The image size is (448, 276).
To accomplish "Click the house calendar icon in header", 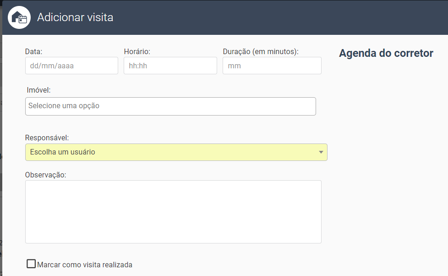I will 19,17.
